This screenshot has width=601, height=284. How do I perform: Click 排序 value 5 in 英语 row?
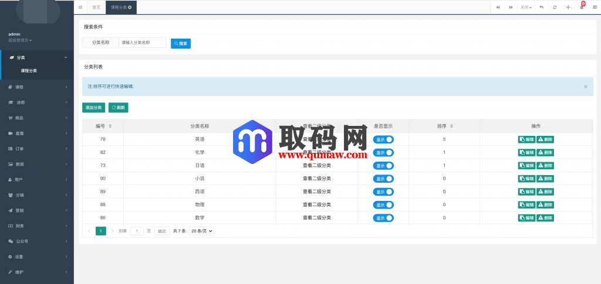pos(444,139)
